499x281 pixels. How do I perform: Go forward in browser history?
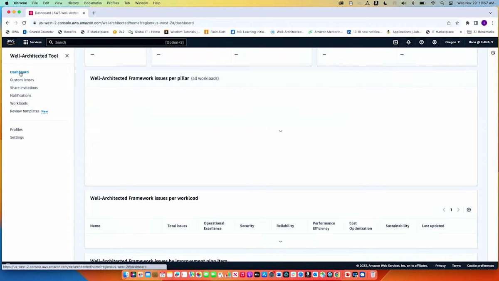click(x=16, y=23)
